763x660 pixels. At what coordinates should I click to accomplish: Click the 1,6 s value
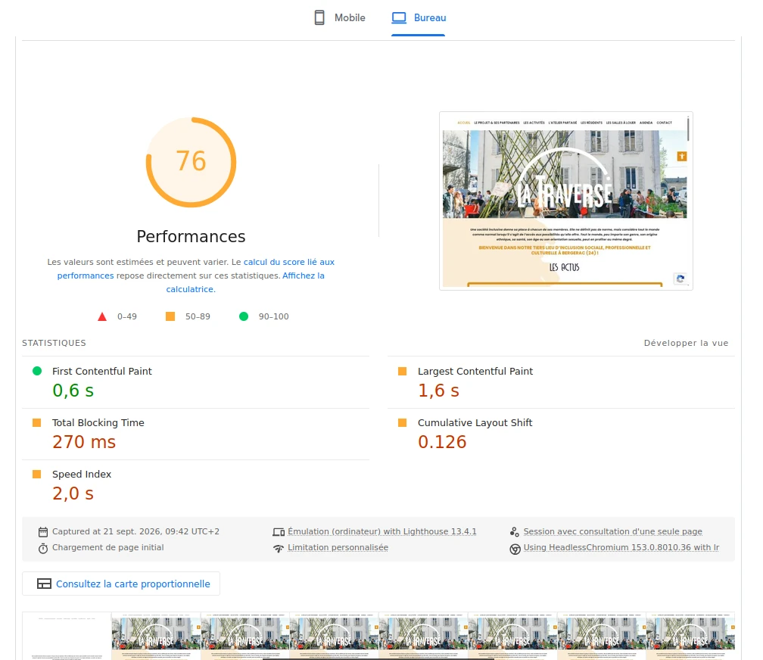point(438,391)
